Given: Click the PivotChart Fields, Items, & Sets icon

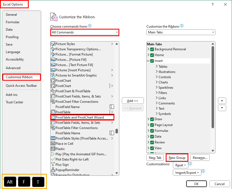Looking at the screenshot, I should coord(53,96).
